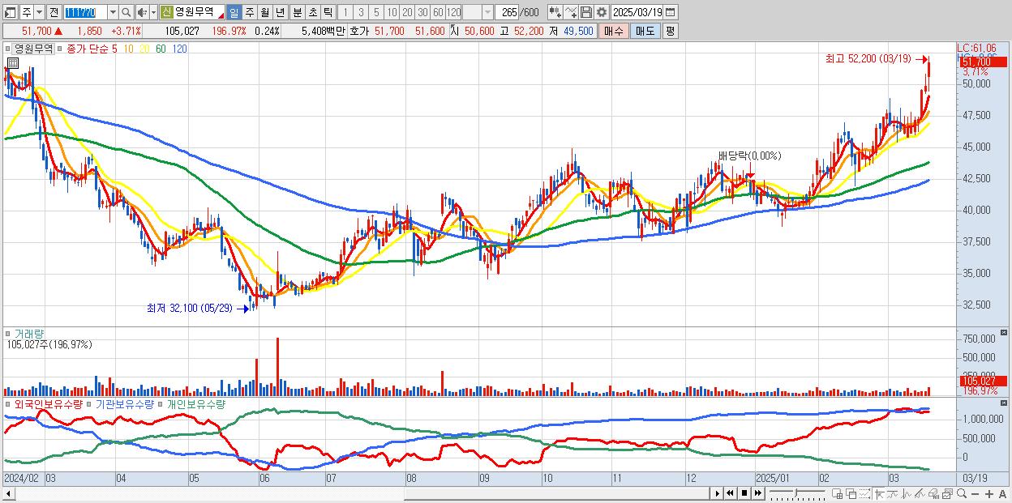Click the candlestick add-indicator icon
Screen dimensions: 1012x503
(555, 12)
